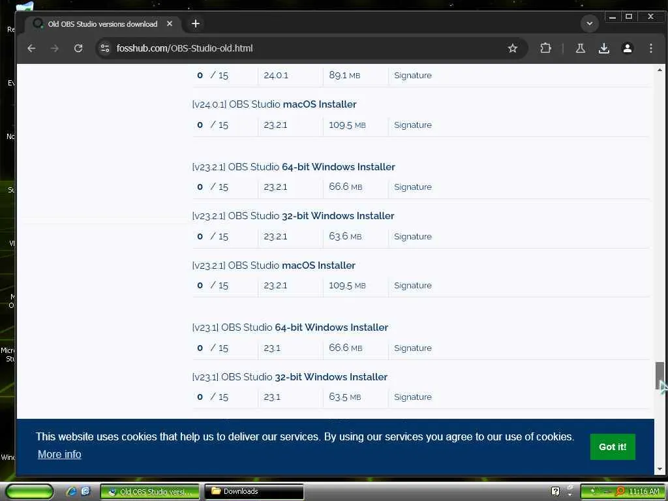The height and width of the screenshot is (501, 668).
Task: Expand the tab search dropdown
Action: (590, 23)
